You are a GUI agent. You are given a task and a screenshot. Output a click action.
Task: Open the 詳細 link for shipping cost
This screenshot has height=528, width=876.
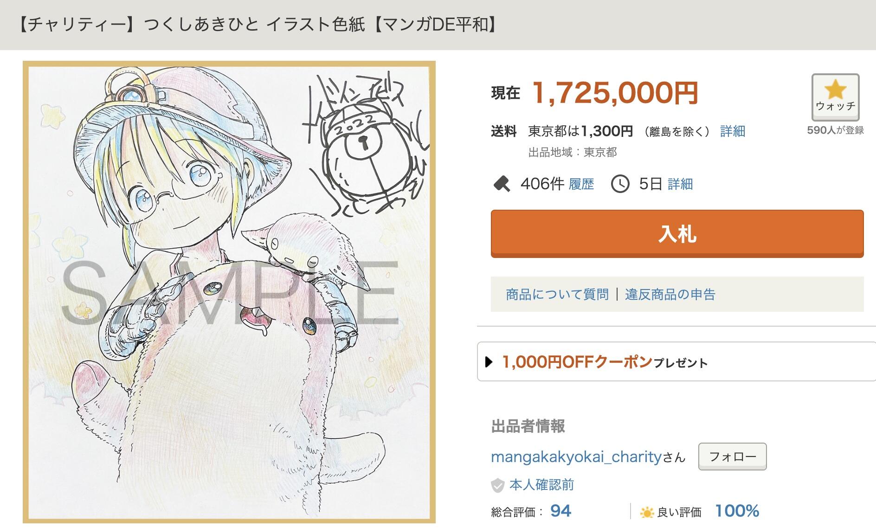coord(732,131)
